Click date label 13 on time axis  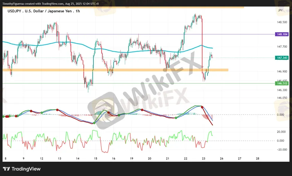(60, 159)
